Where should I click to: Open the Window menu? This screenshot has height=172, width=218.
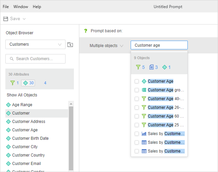pyautogui.click(x=21, y=7)
